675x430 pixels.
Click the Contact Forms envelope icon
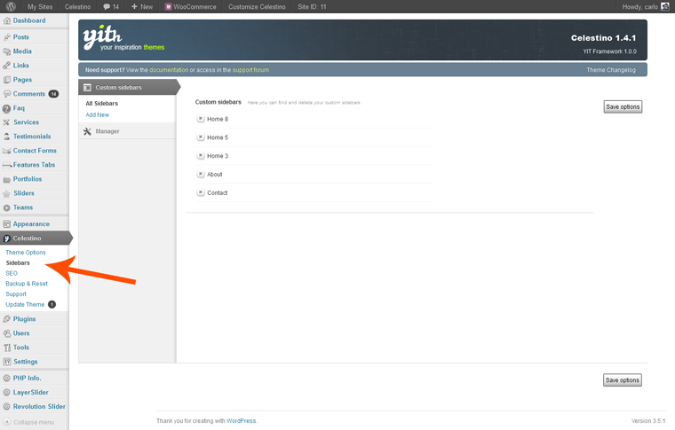tap(7, 151)
